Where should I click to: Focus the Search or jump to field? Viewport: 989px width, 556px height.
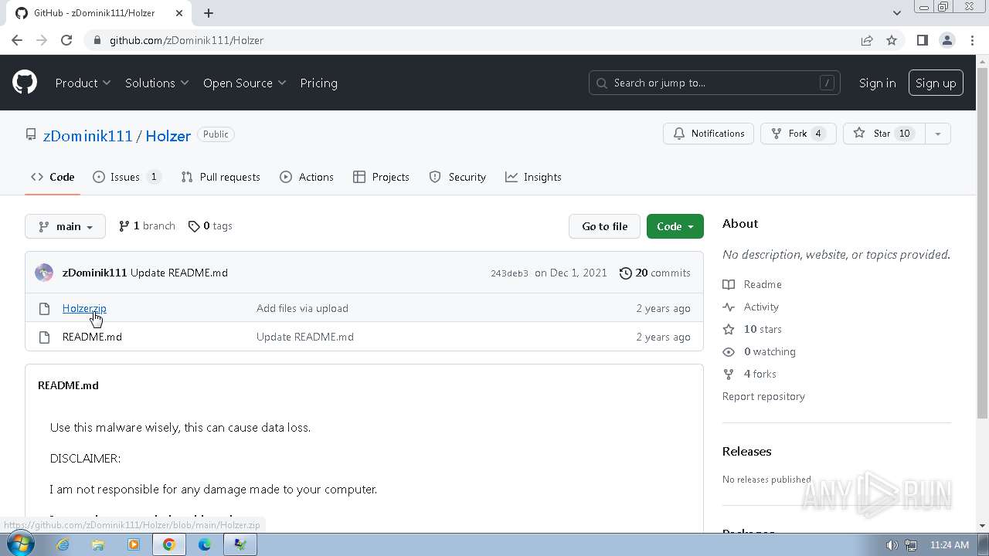714,83
